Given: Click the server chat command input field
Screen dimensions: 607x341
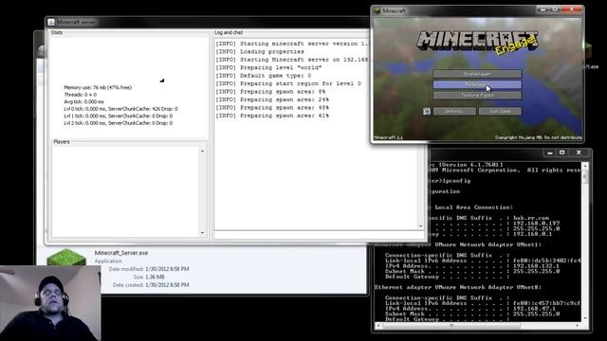Looking at the screenshot, I should point(320,235).
